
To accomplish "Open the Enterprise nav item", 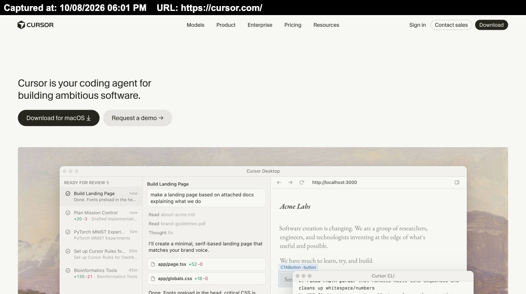I will [x=260, y=25].
